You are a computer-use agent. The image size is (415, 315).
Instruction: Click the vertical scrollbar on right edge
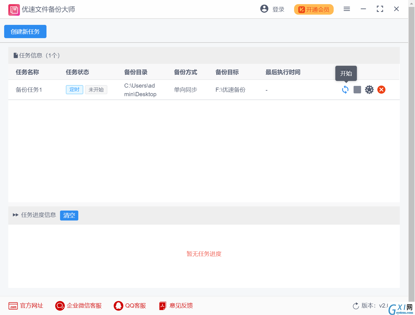[411, 155]
